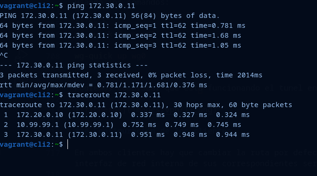Screen dimensions: 317x176
Task: Click the 'traceroute 172.30.0.11' command text
Action: click(114, 95)
